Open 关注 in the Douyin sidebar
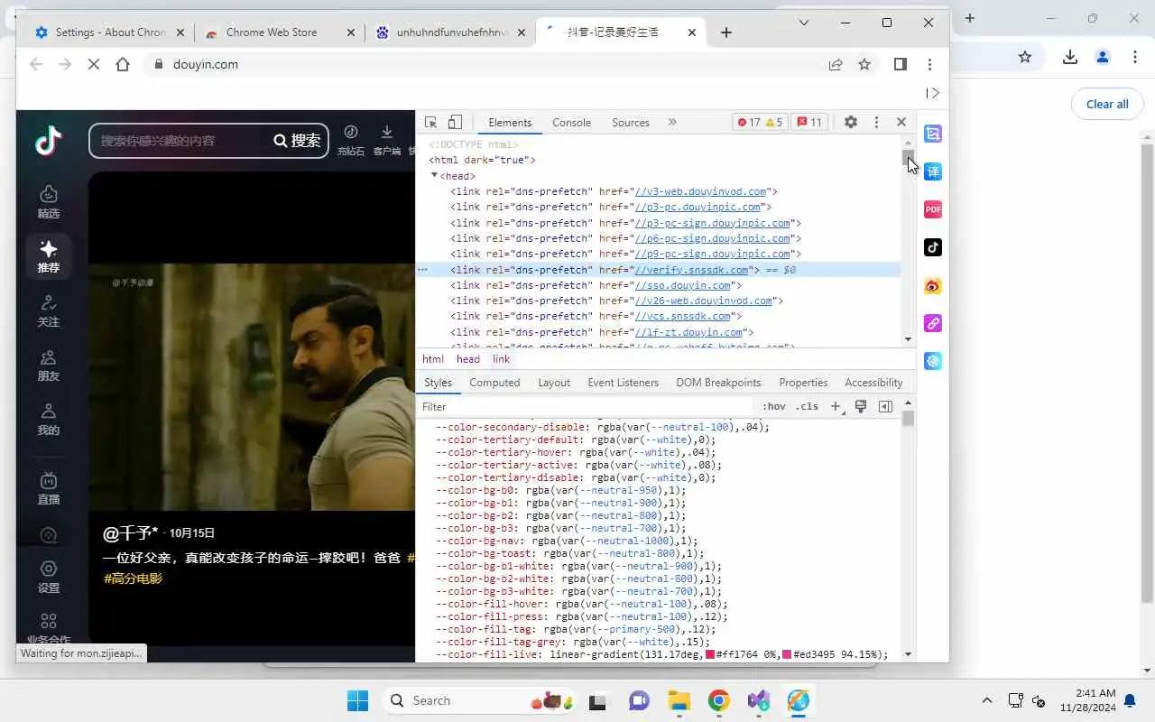This screenshot has height=722, width=1155. 49,310
